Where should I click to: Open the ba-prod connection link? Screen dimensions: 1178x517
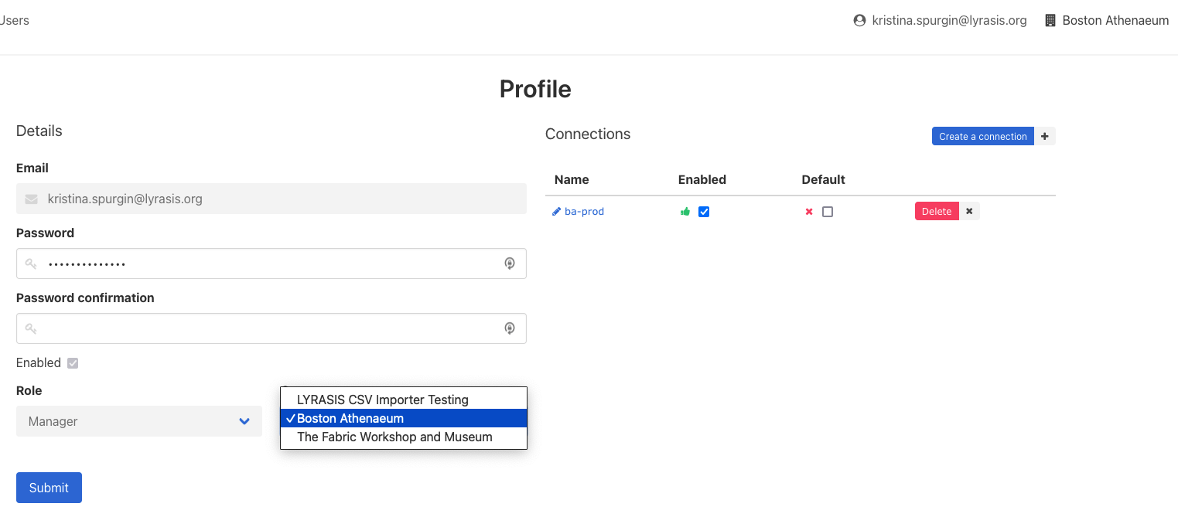(583, 211)
